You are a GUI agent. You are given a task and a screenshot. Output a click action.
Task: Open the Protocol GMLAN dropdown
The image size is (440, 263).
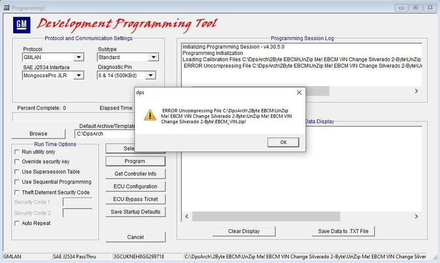(x=79, y=57)
